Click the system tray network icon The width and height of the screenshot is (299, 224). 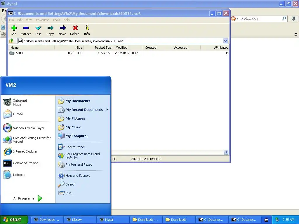click(x=277, y=220)
